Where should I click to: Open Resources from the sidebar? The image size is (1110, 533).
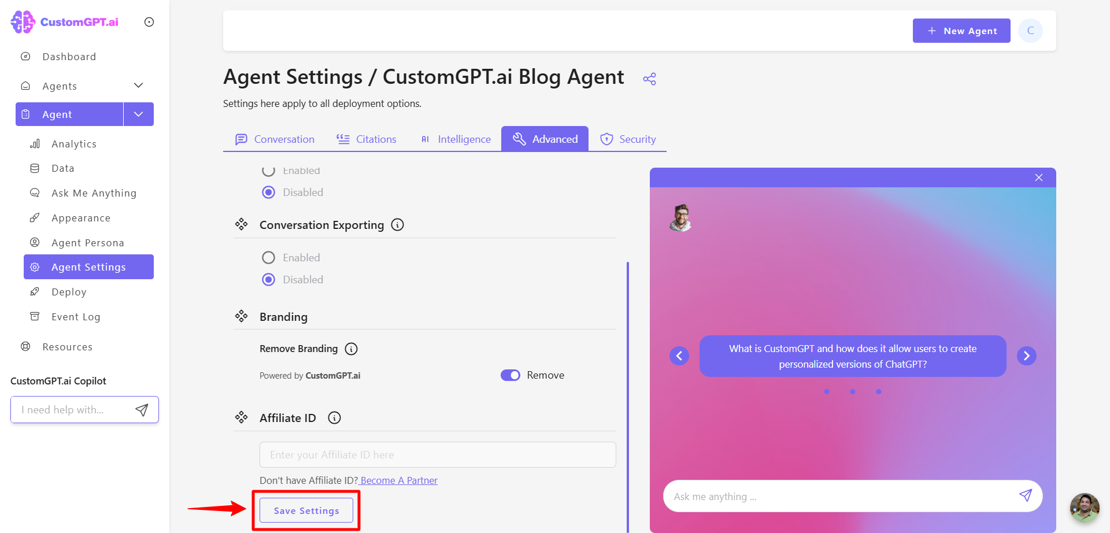67,347
